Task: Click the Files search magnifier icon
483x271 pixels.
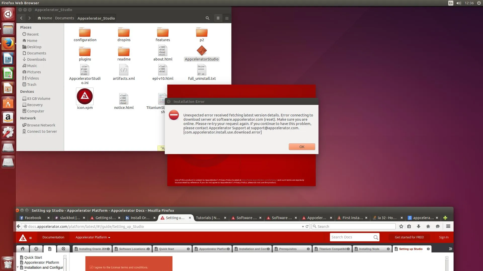Action: 207,18
